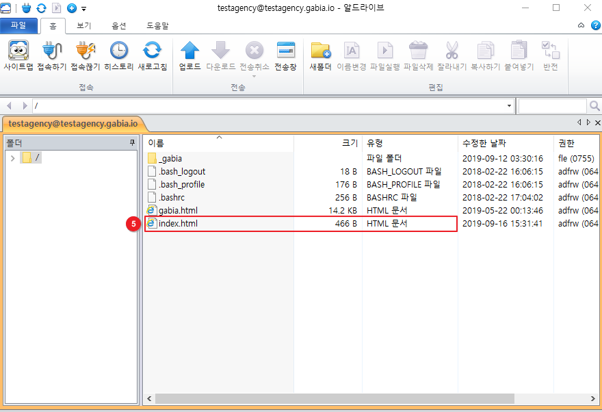Switch to the 홈 ribbon tab
The width and height of the screenshot is (602, 412).
coord(53,26)
